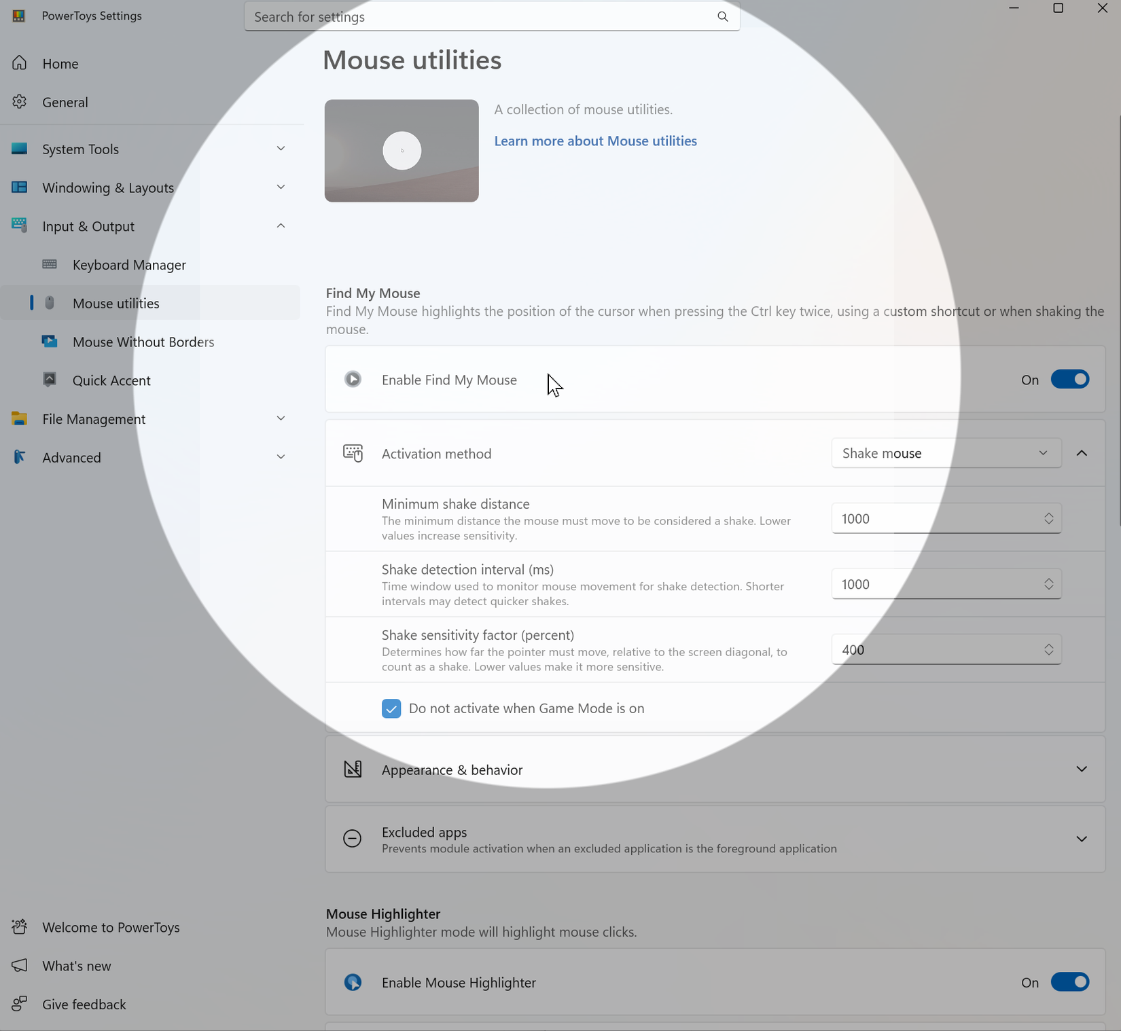Viewport: 1121px width, 1031px height.
Task: Click the Appearance & behavior pen icon
Action: (353, 769)
